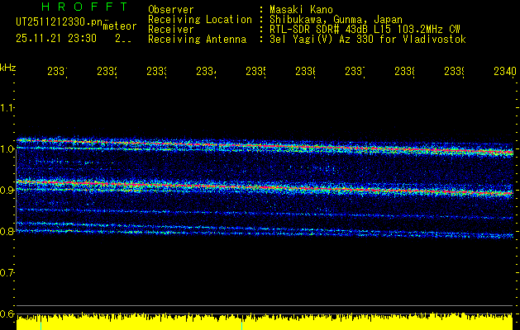Select the UT2511212330 filename label
The width and height of the screenshot is (520, 330).
tap(55, 22)
